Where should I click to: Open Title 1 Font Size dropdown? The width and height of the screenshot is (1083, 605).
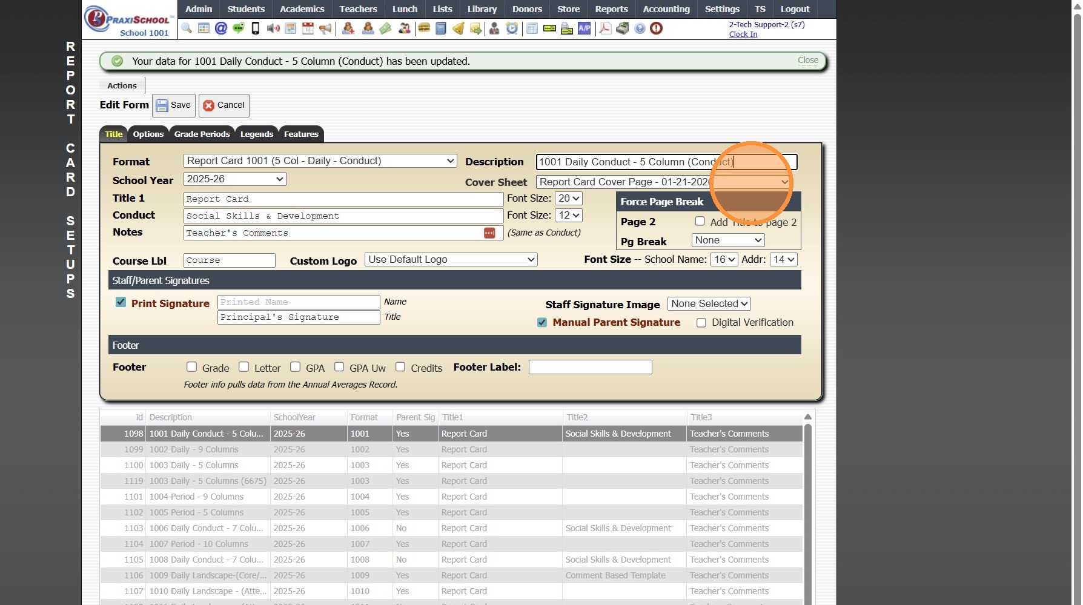click(x=569, y=199)
